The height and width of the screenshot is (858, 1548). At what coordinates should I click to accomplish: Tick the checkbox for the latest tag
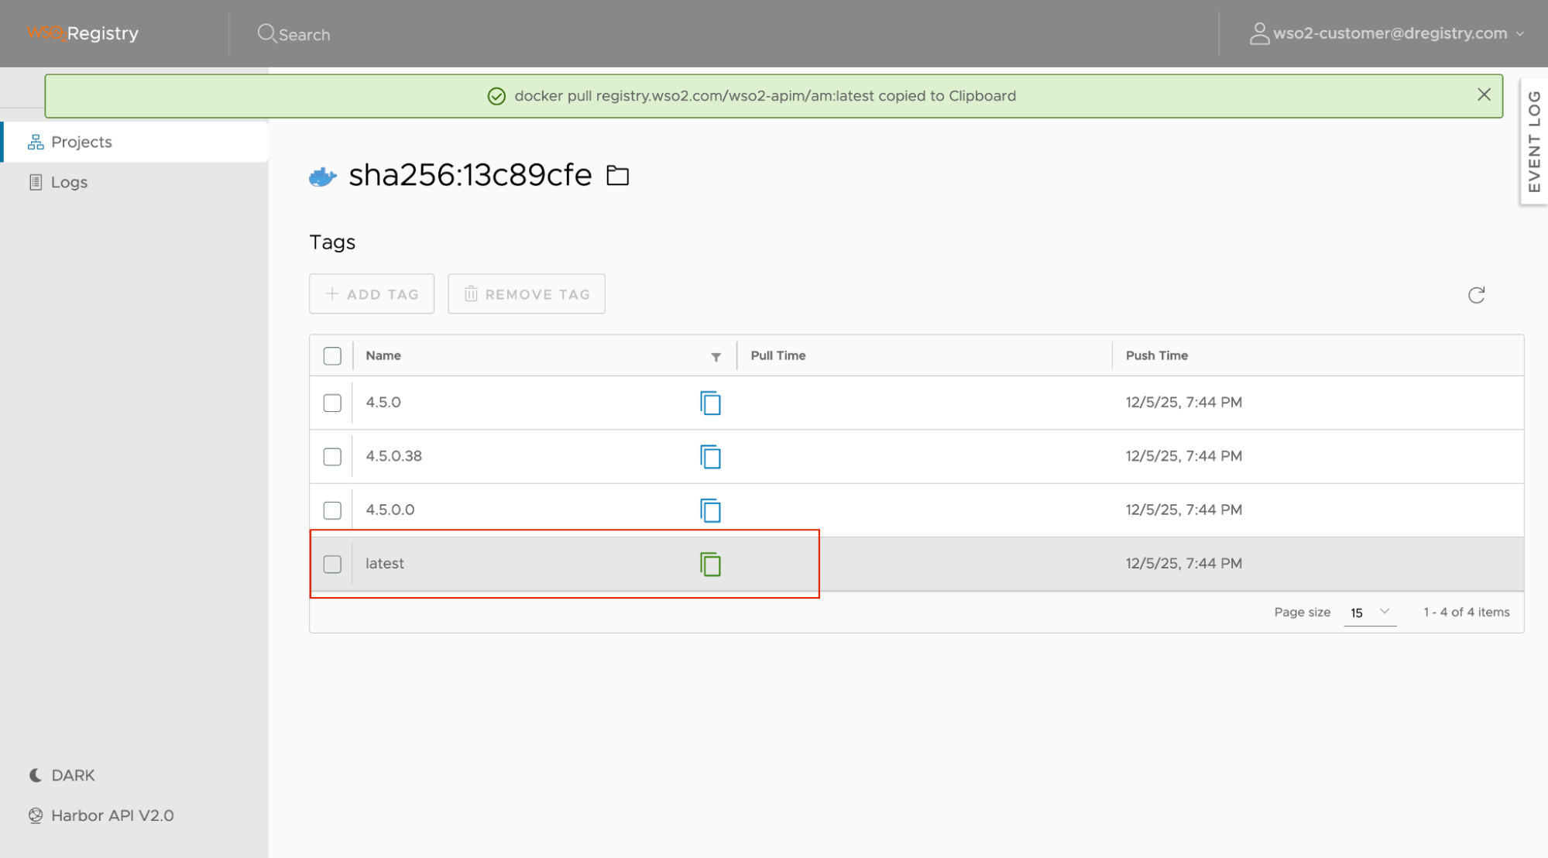[x=332, y=564]
